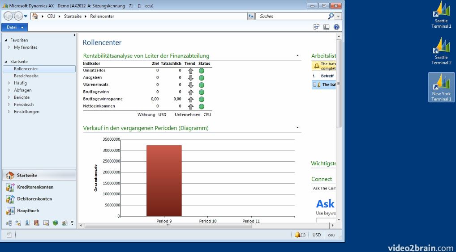Click the magnifier search icon
456x252 pixels.
(331, 16)
